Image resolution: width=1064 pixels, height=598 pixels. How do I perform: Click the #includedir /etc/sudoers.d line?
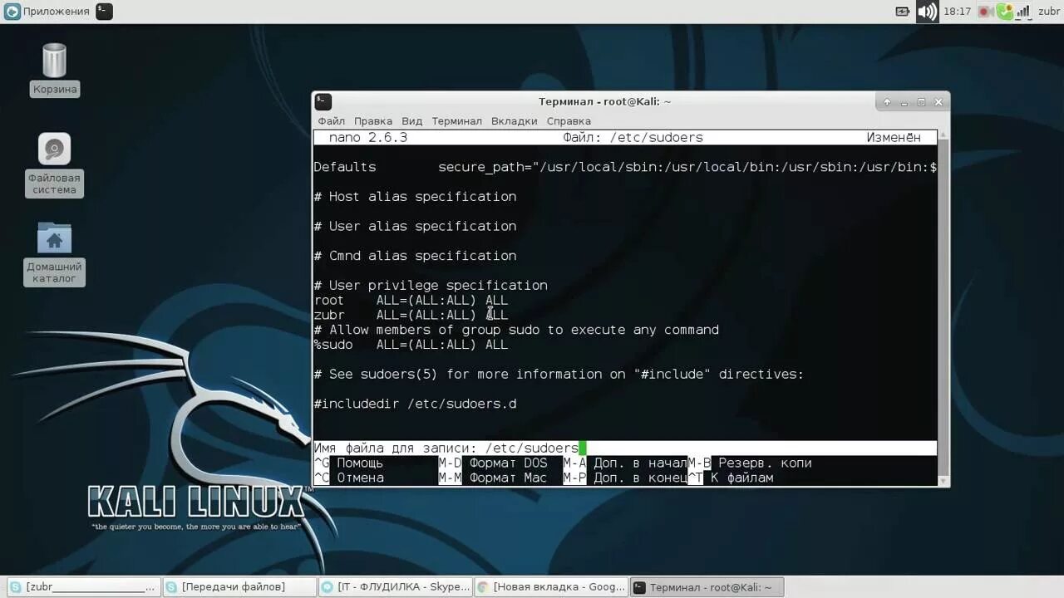click(x=415, y=404)
